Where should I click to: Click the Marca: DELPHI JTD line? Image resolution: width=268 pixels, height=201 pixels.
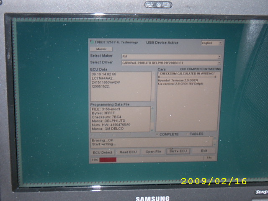pyautogui.click(x=108, y=121)
